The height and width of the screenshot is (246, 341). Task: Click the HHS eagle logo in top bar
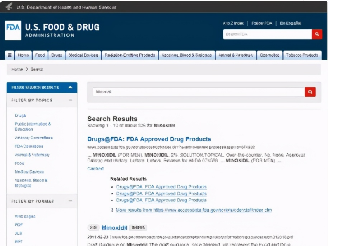9,7
